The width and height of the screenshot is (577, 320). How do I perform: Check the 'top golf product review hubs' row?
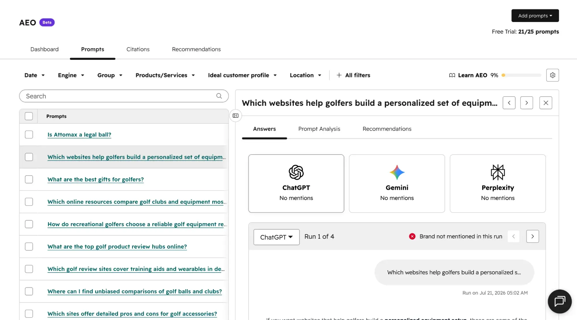point(29,247)
